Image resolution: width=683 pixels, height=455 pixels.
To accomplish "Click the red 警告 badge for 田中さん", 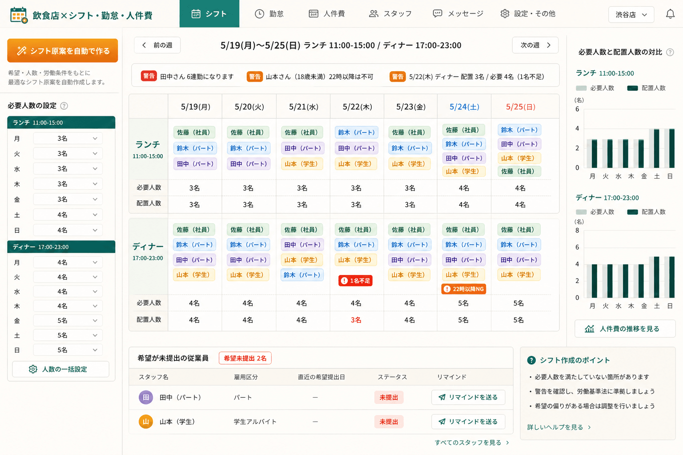I will tap(149, 76).
